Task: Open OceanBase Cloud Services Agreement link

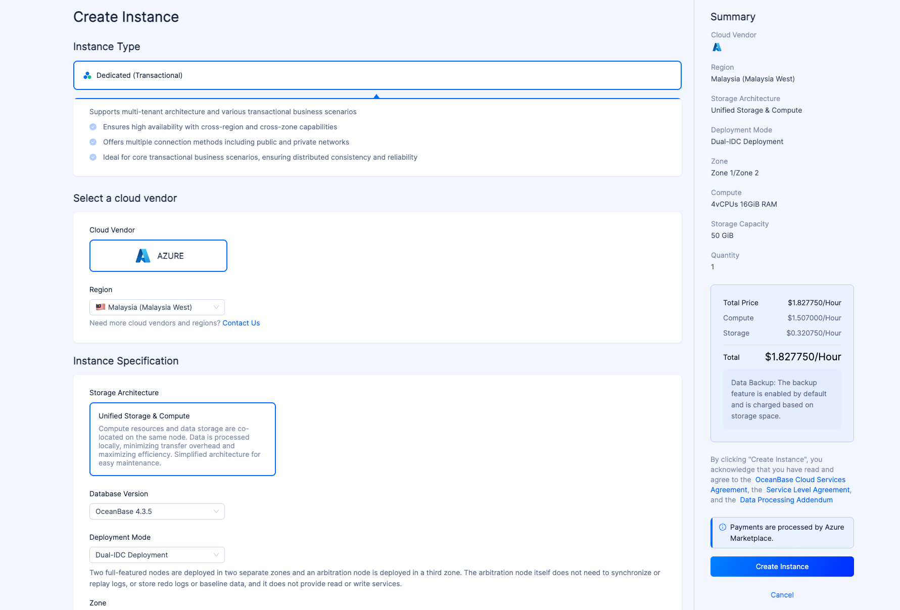Action: point(800,480)
